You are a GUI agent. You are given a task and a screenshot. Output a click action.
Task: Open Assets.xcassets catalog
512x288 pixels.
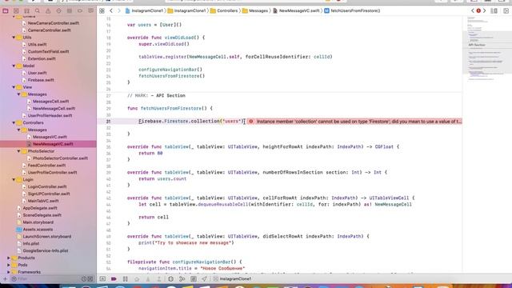[38, 230]
